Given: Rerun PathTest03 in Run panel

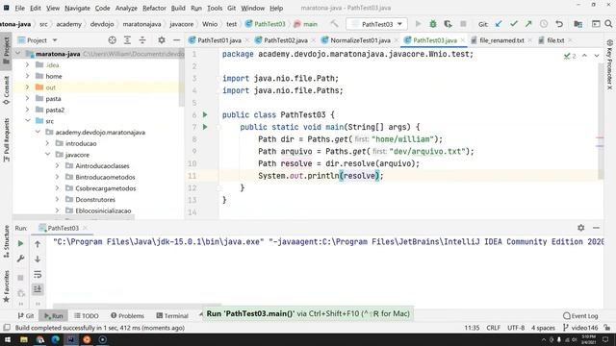Looking at the screenshot, I should (x=20, y=243).
